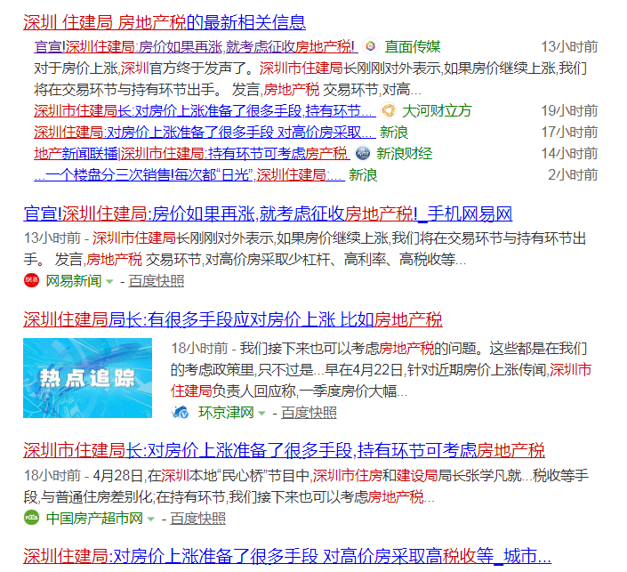
Task: Open result 深圳住建局:对房价上涨准备了很多手段 对高价房采取高税收等_城市…
Action: pyautogui.click(x=287, y=556)
